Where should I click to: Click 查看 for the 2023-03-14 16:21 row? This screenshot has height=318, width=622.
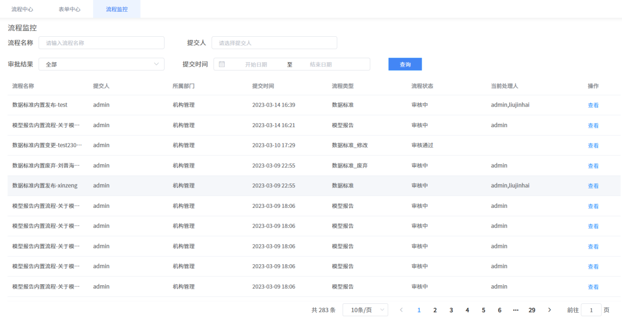(x=593, y=125)
